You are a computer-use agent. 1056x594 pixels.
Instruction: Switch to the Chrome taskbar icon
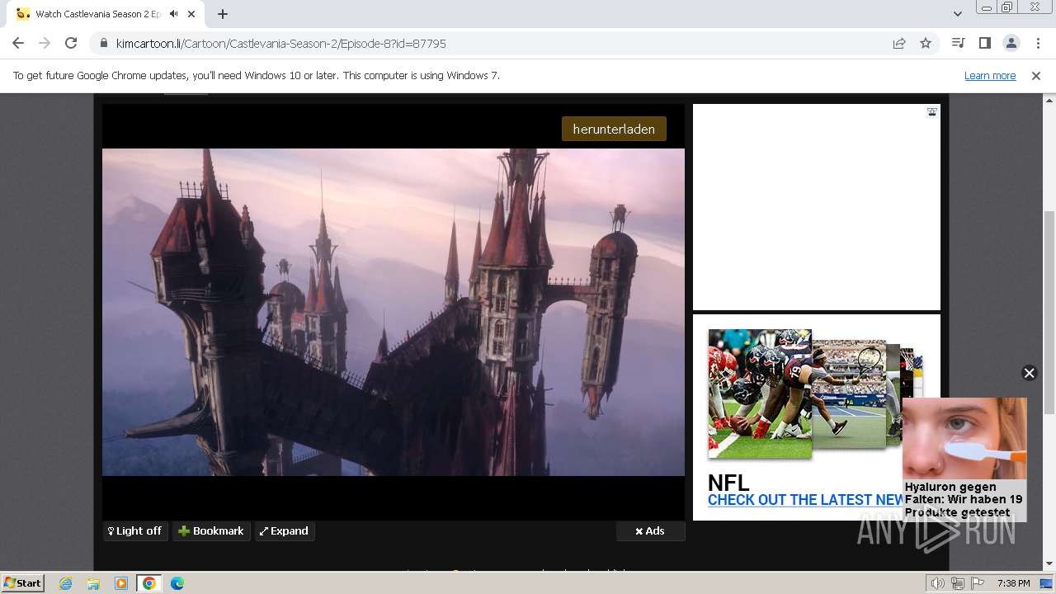point(149,583)
